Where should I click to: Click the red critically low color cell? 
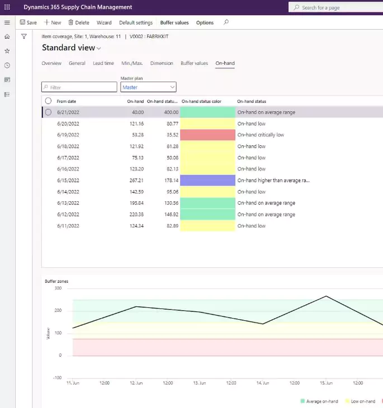pos(207,135)
